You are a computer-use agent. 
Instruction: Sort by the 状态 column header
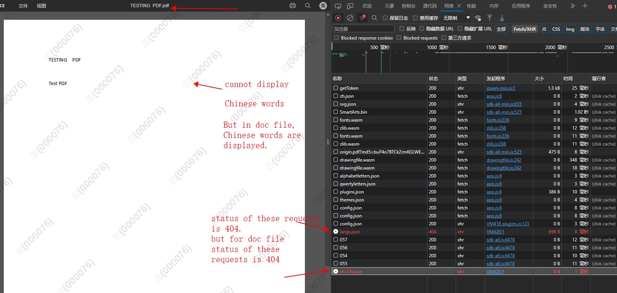tap(442, 78)
